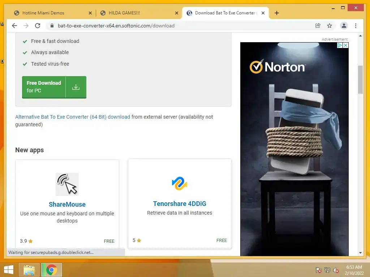Open a new tab

(277, 13)
